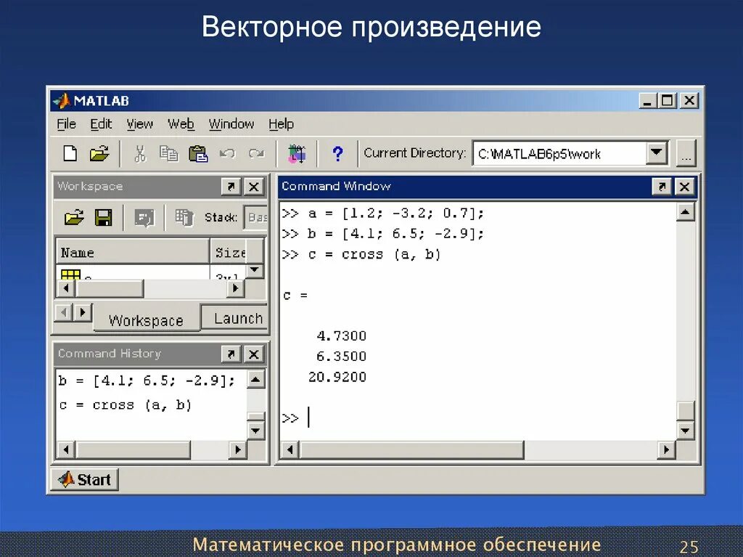Click the Undo arrow icon
This screenshot has width=743, height=557.
coord(227,154)
